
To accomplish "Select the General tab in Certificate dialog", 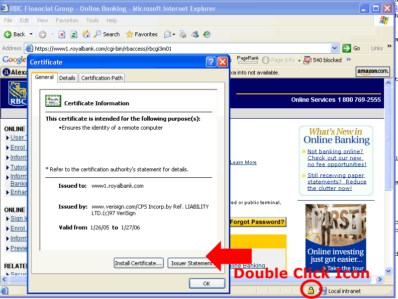I will tap(44, 77).
